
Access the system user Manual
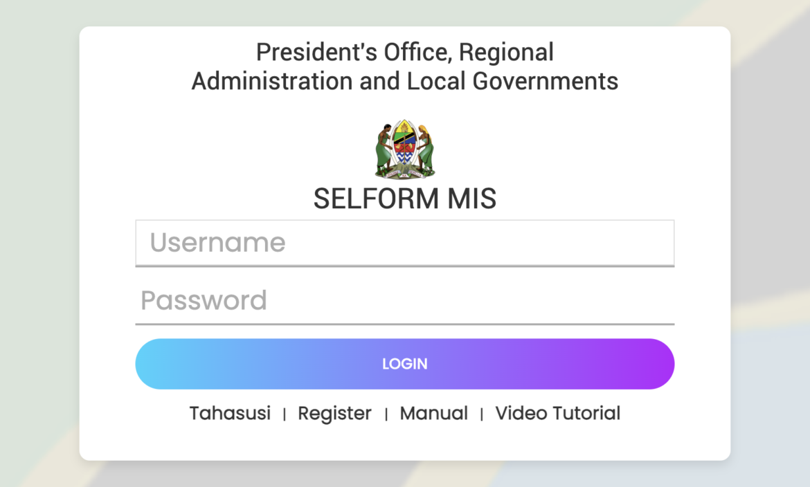click(x=434, y=413)
